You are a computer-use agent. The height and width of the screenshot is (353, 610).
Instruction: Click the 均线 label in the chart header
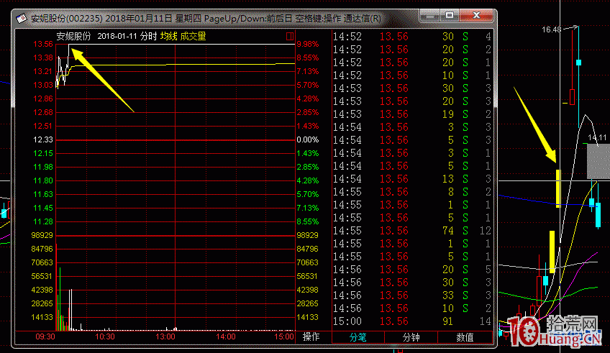point(168,36)
